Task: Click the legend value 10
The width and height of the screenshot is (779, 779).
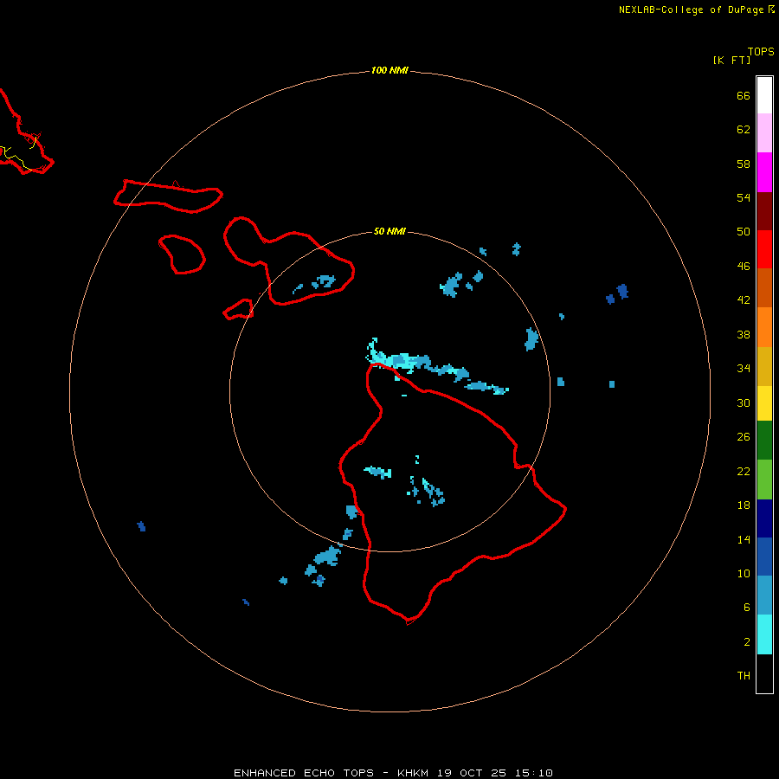Action: coord(744,573)
